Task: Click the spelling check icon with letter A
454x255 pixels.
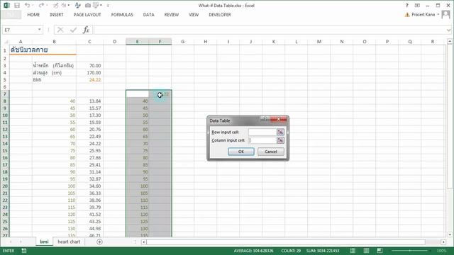Action: pyautogui.click(x=77, y=6)
